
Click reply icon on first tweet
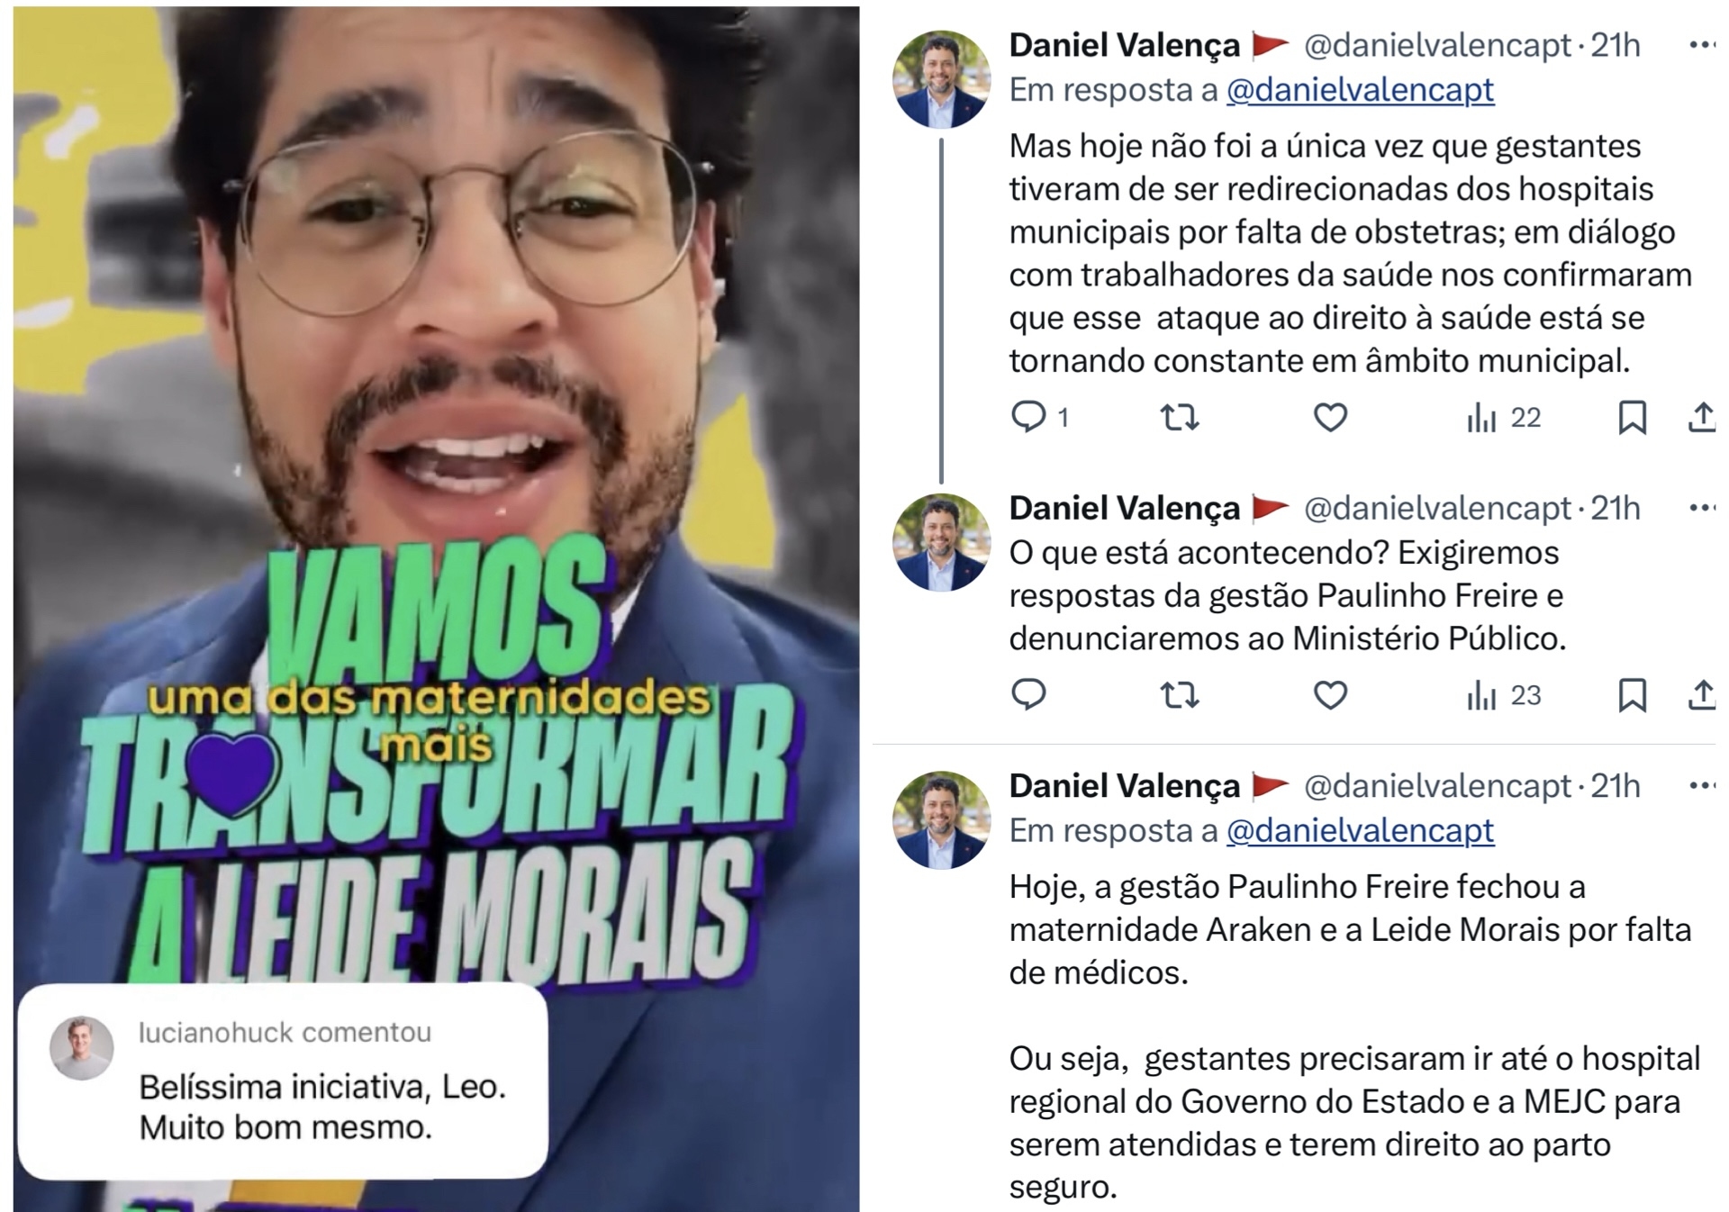[x=1028, y=417]
